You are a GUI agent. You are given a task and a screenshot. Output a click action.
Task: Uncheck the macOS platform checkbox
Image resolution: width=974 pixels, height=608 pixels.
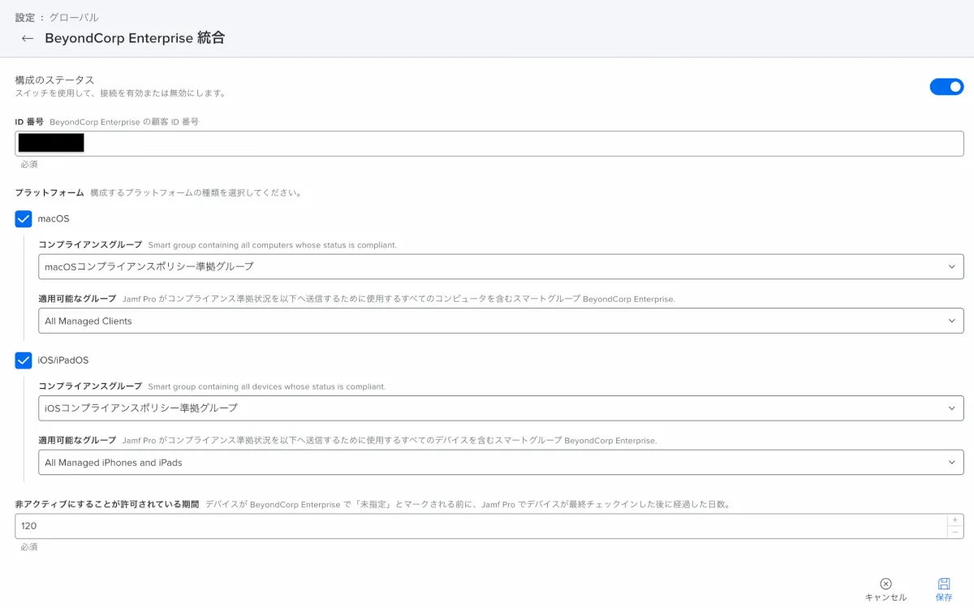[24, 219]
